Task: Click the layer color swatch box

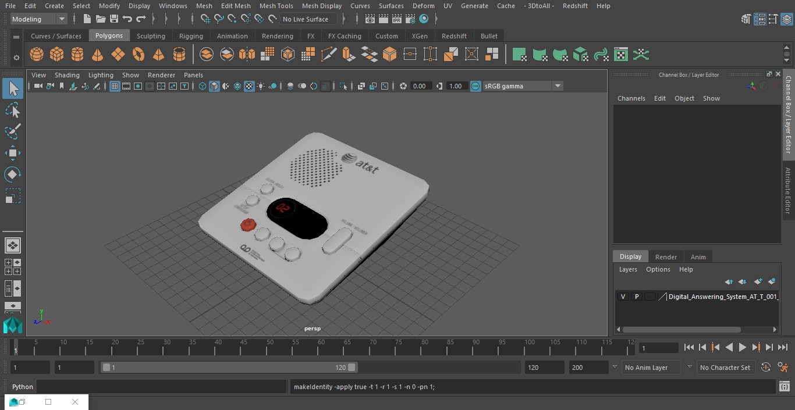Action: coord(650,297)
